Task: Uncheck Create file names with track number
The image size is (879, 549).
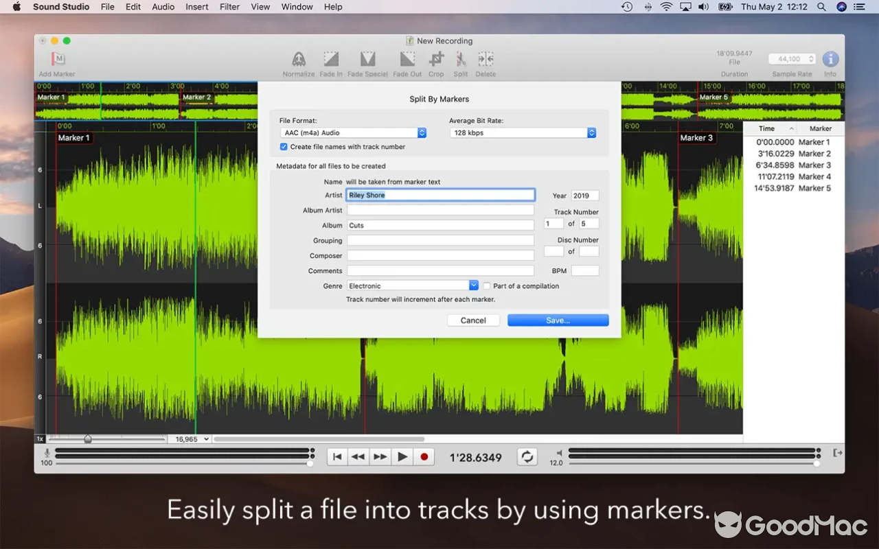Action: tap(283, 146)
